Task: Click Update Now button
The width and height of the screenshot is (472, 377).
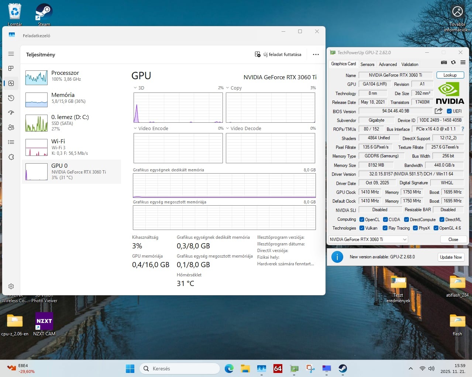Action: pyautogui.click(x=451, y=257)
